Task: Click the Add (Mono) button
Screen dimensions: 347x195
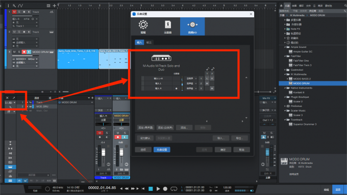Action: point(145,127)
